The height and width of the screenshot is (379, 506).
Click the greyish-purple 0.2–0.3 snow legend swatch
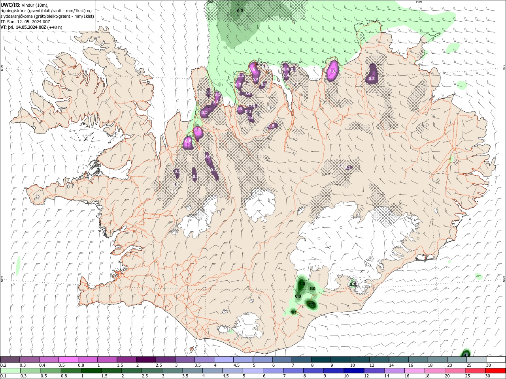coord(10,360)
